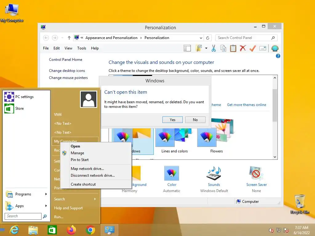Screen dimensions: 315x236
Task: Click the Rename icon in the toolbar
Action: (263, 48)
